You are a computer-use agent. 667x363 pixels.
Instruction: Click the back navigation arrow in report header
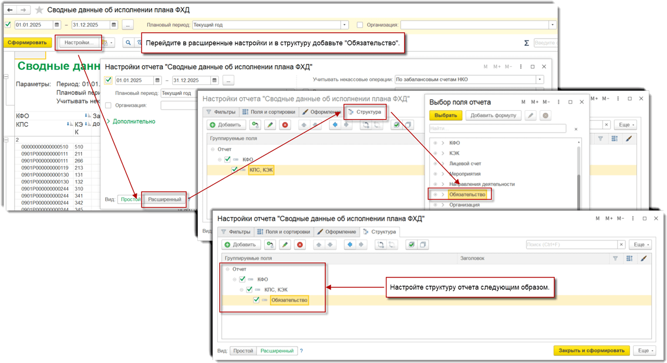(10, 11)
